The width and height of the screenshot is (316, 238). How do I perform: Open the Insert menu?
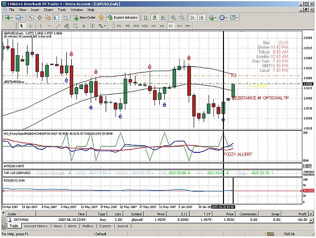coord(35,10)
